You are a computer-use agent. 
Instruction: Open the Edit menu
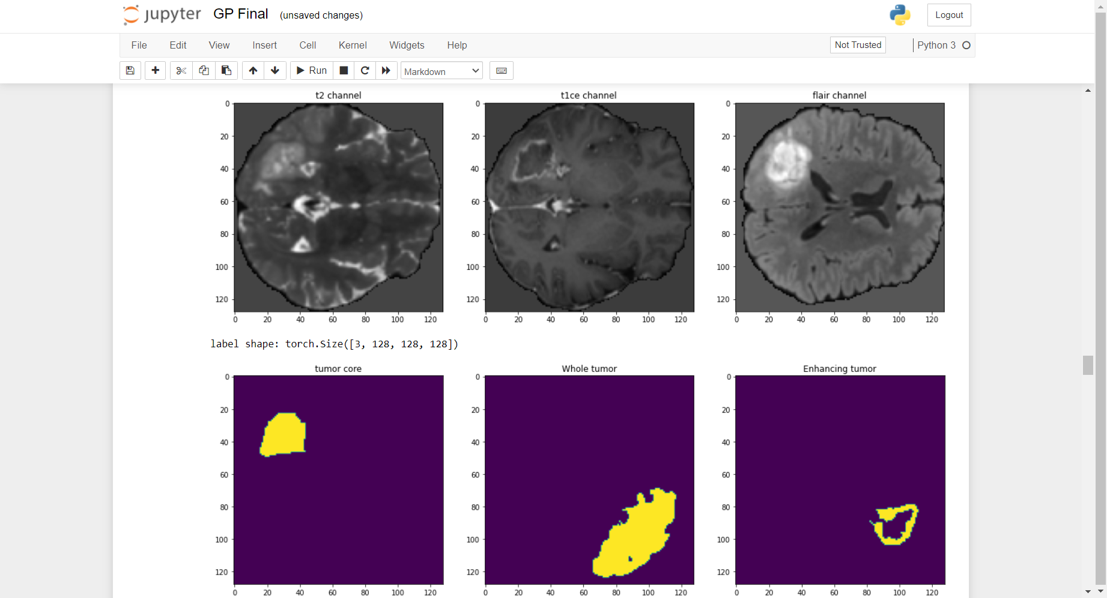pos(178,45)
